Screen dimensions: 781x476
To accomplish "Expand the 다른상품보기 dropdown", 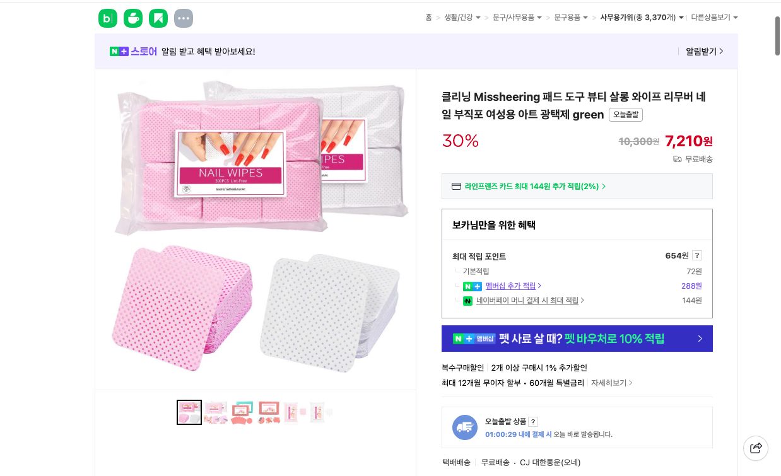I will click(710, 18).
